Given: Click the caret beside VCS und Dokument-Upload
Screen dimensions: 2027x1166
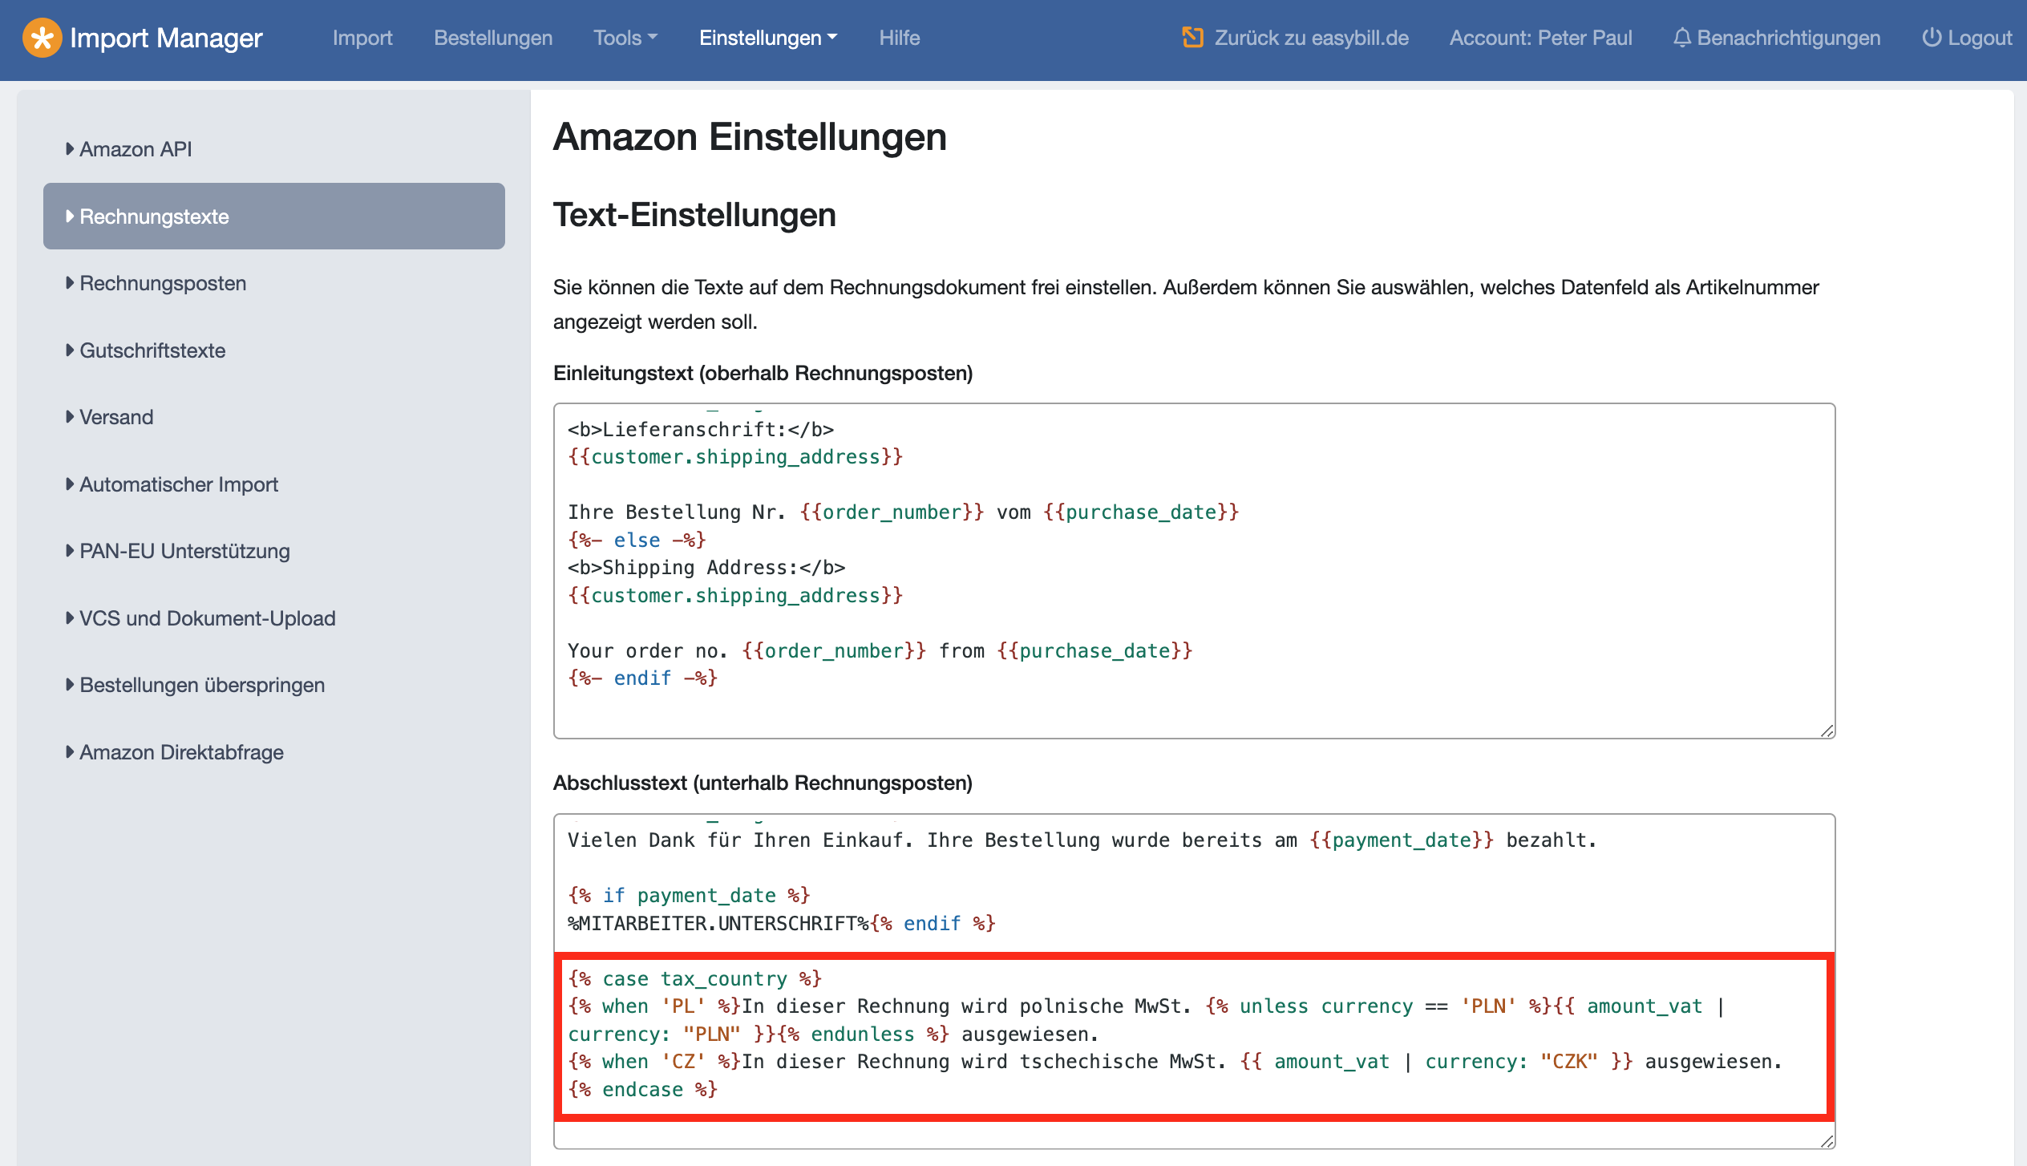Looking at the screenshot, I should pyautogui.click(x=70, y=617).
